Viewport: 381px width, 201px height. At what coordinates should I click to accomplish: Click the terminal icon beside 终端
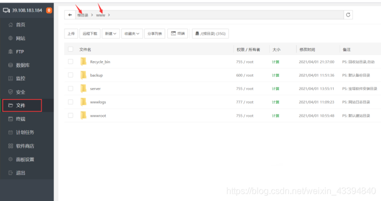pyautogui.click(x=10, y=119)
